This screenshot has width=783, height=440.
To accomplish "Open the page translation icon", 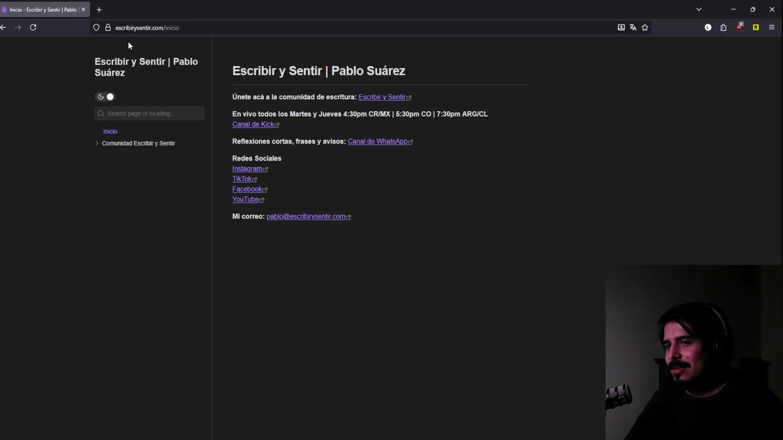I will (x=633, y=28).
